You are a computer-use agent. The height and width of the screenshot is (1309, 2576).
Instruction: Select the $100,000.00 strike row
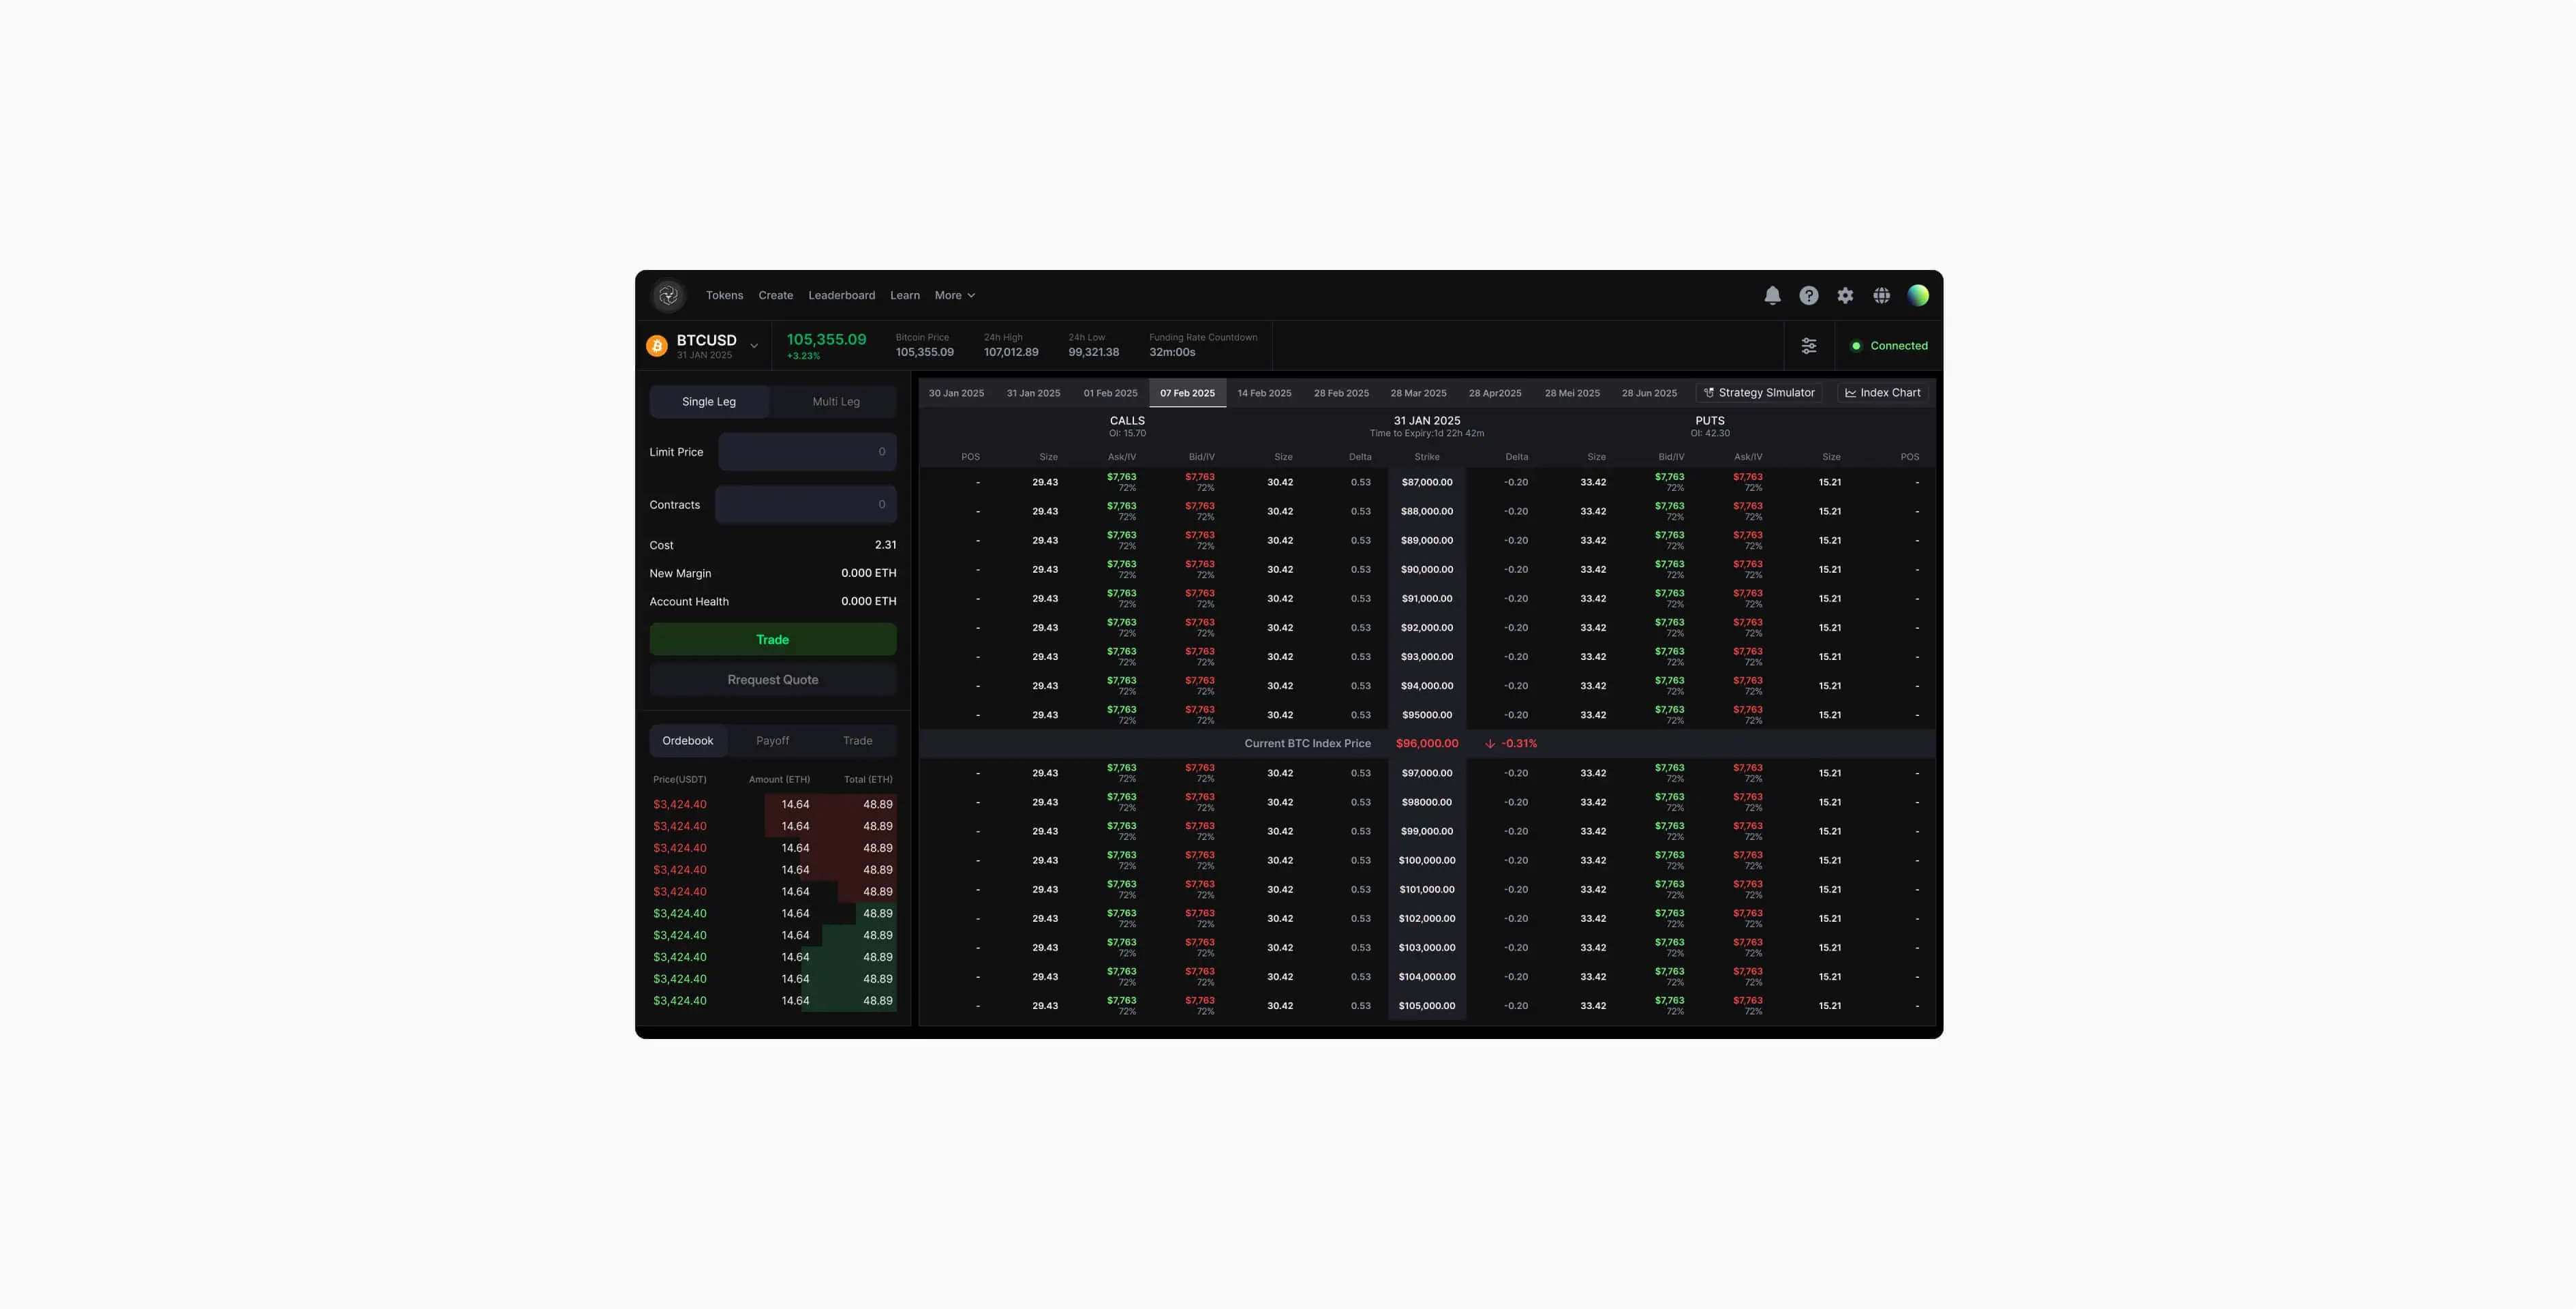click(1426, 860)
